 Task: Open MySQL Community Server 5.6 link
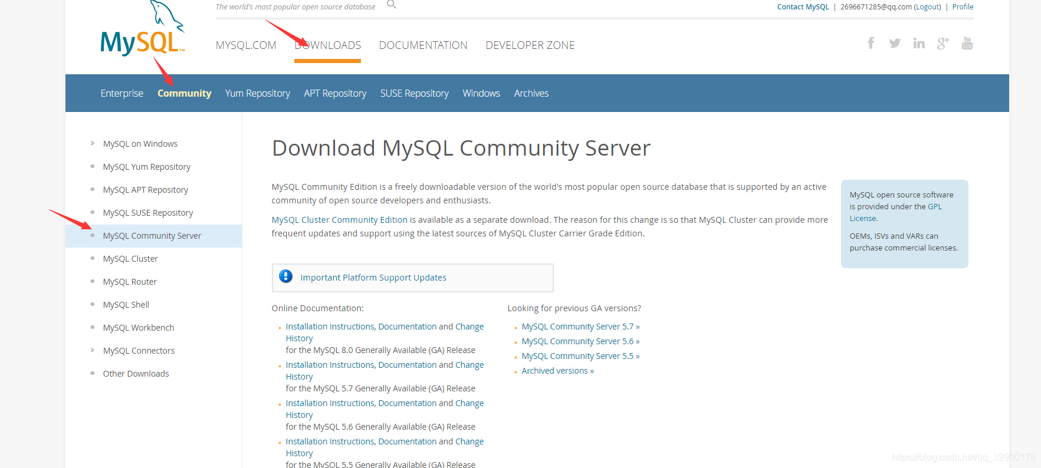580,341
